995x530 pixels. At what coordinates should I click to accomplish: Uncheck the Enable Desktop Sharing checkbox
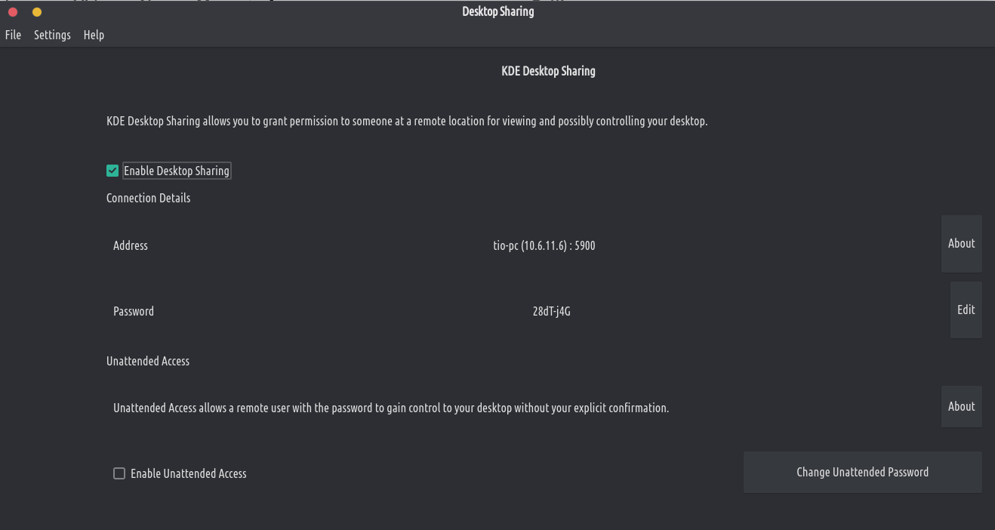pyautogui.click(x=112, y=171)
